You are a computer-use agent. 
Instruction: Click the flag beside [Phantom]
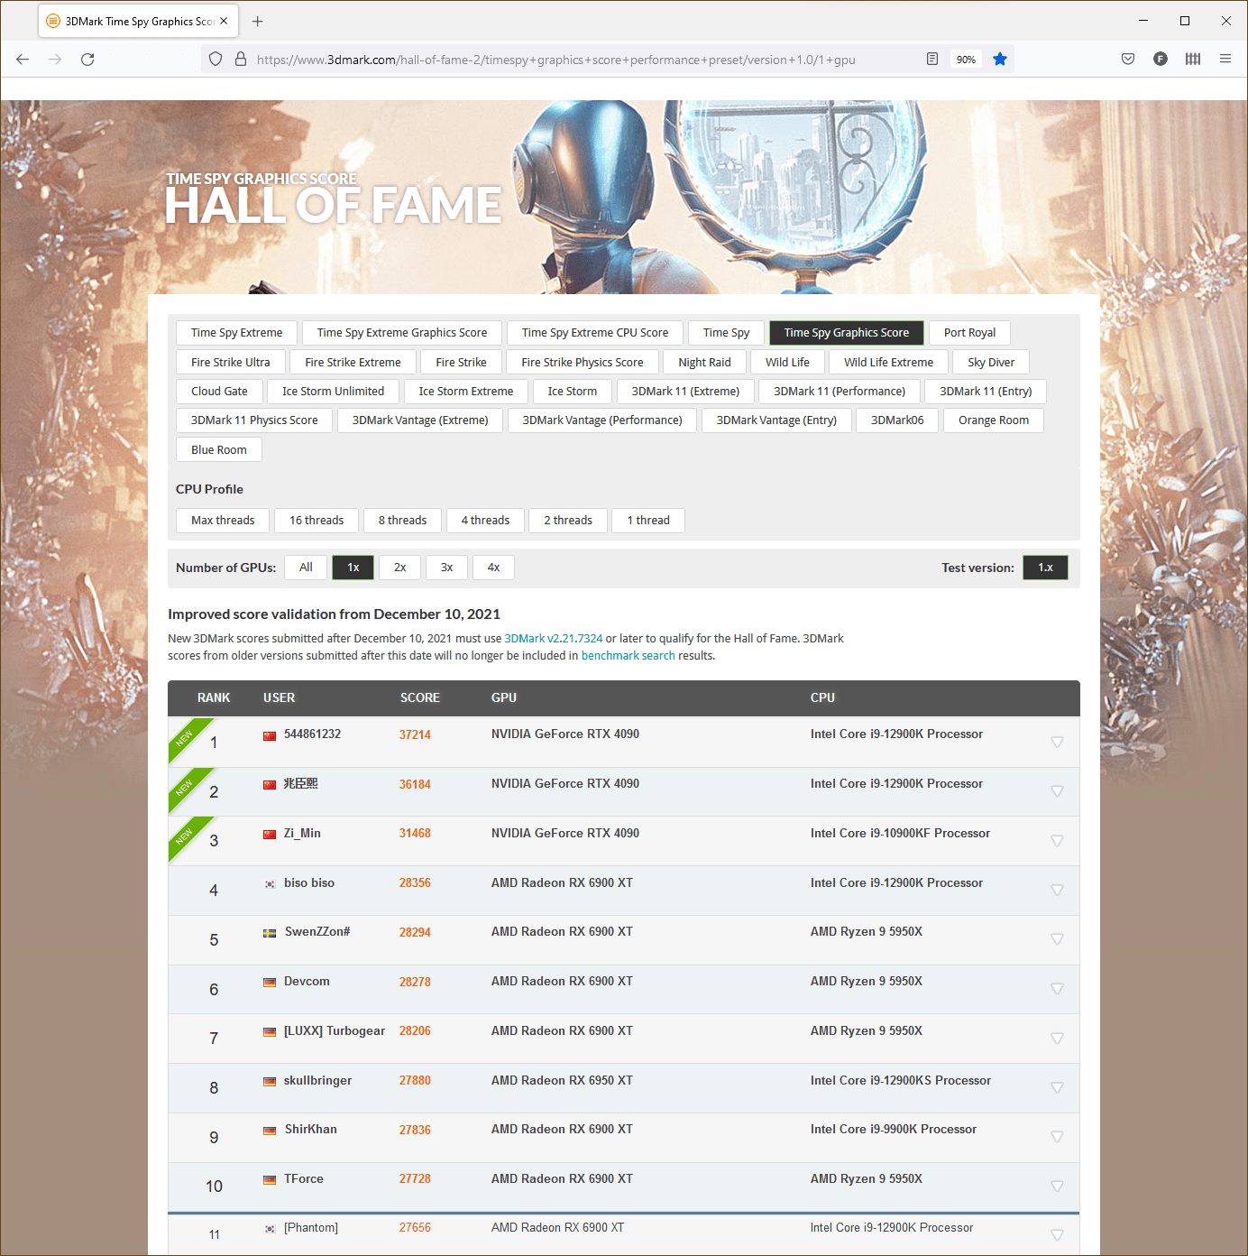pos(270,1229)
